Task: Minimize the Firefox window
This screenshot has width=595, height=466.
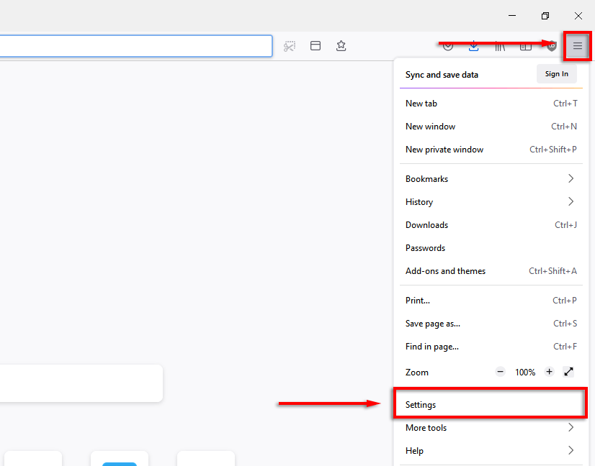Action: (x=512, y=16)
